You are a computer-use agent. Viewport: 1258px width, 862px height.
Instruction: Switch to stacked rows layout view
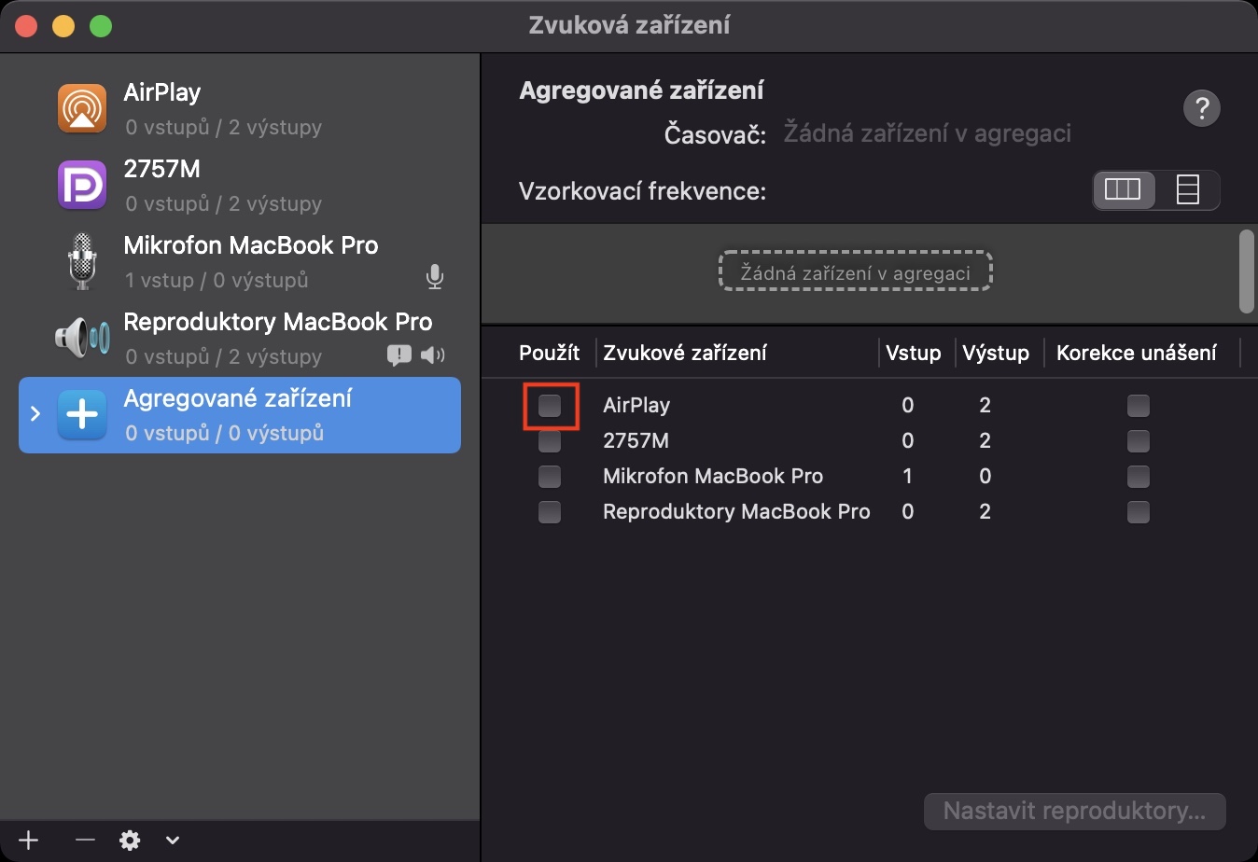coord(1187,189)
